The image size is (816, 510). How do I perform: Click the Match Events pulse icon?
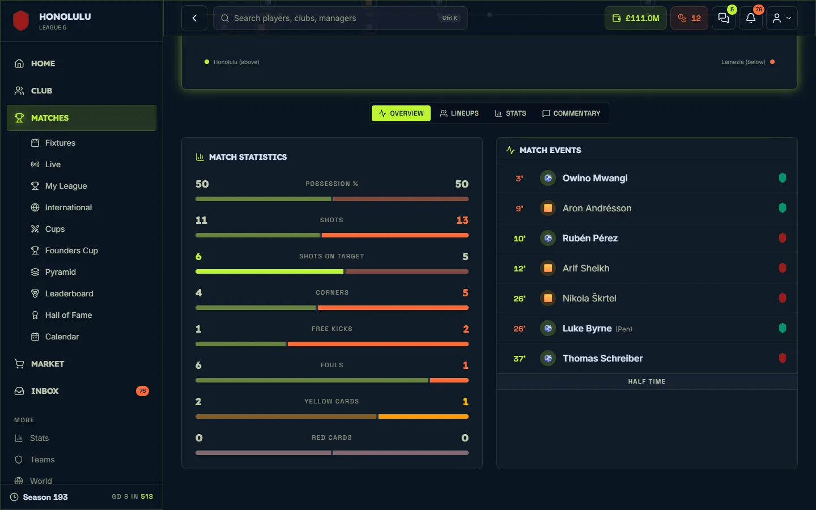coord(511,150)
